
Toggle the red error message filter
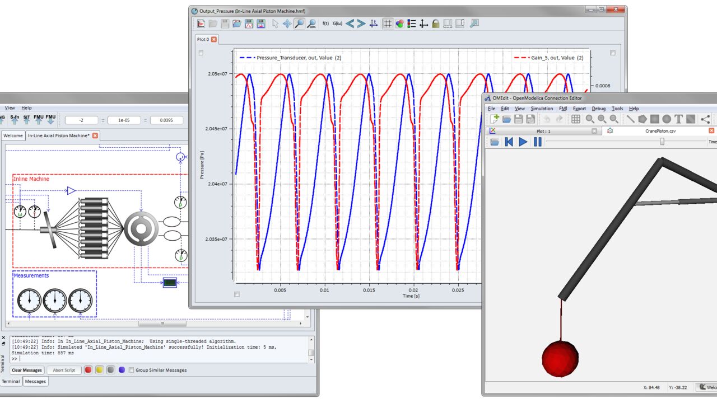(89, 370)
